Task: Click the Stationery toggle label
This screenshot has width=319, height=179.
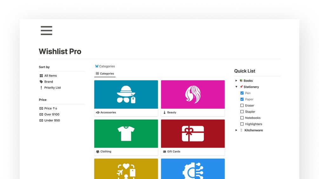Action: 251,87
